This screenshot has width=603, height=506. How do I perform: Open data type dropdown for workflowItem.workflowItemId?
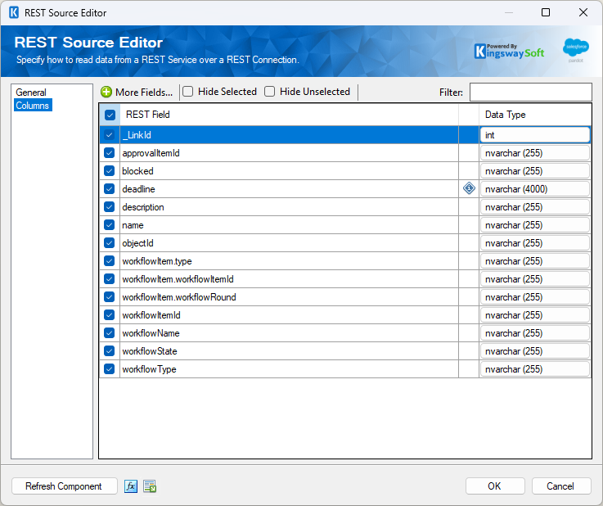[535, 279]
